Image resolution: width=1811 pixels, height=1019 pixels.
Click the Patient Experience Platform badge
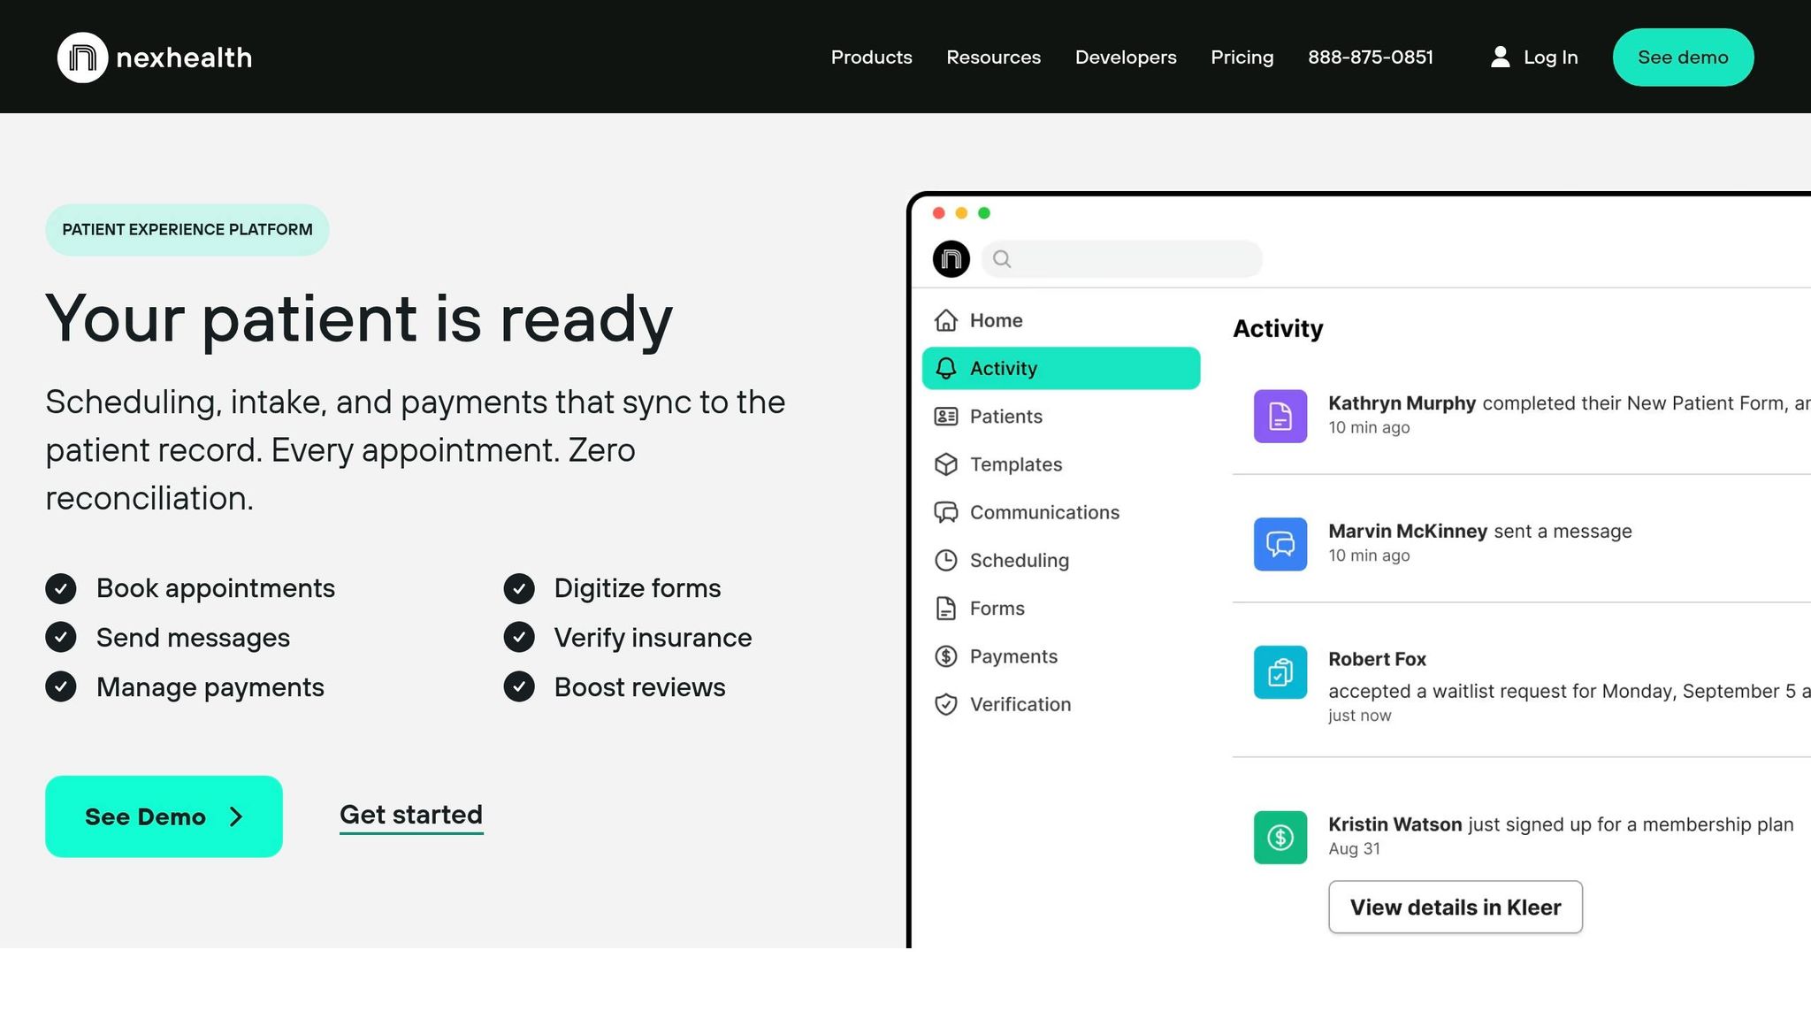coord(187,230)
